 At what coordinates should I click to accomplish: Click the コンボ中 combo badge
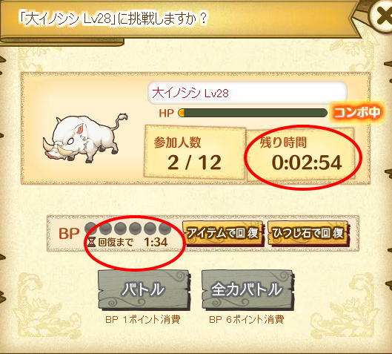(357, 112)
